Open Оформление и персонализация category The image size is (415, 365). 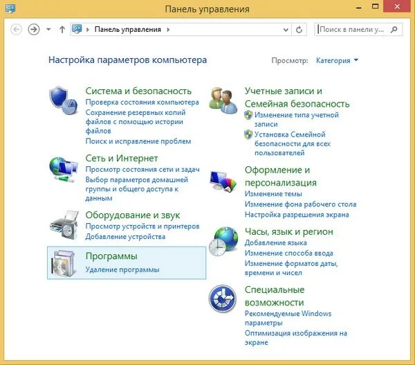[x=281, y=176]
